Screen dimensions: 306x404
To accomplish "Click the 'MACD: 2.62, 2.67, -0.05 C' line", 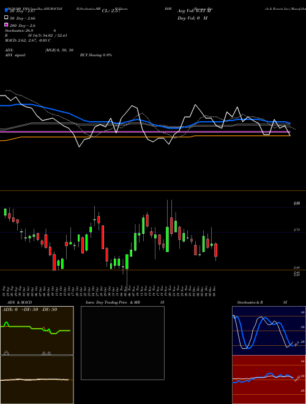I will point(28,40).
